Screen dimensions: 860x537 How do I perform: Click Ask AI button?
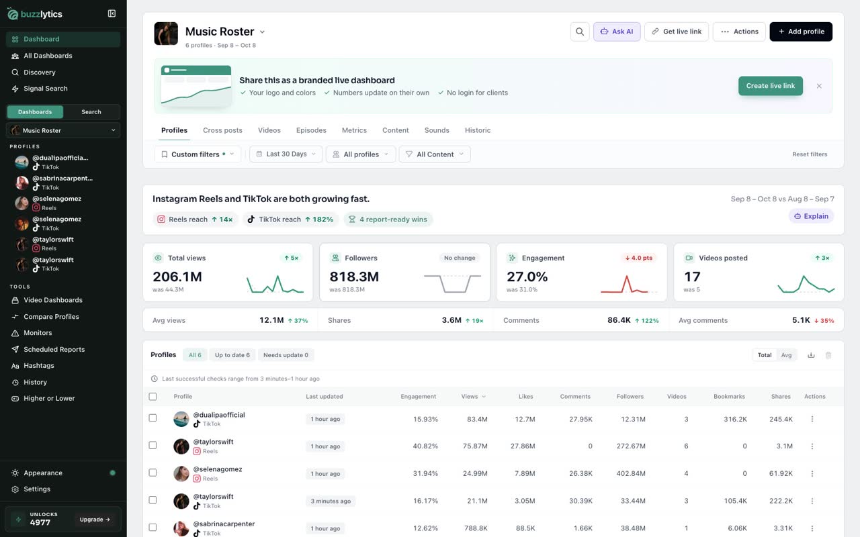pos(617,32)
